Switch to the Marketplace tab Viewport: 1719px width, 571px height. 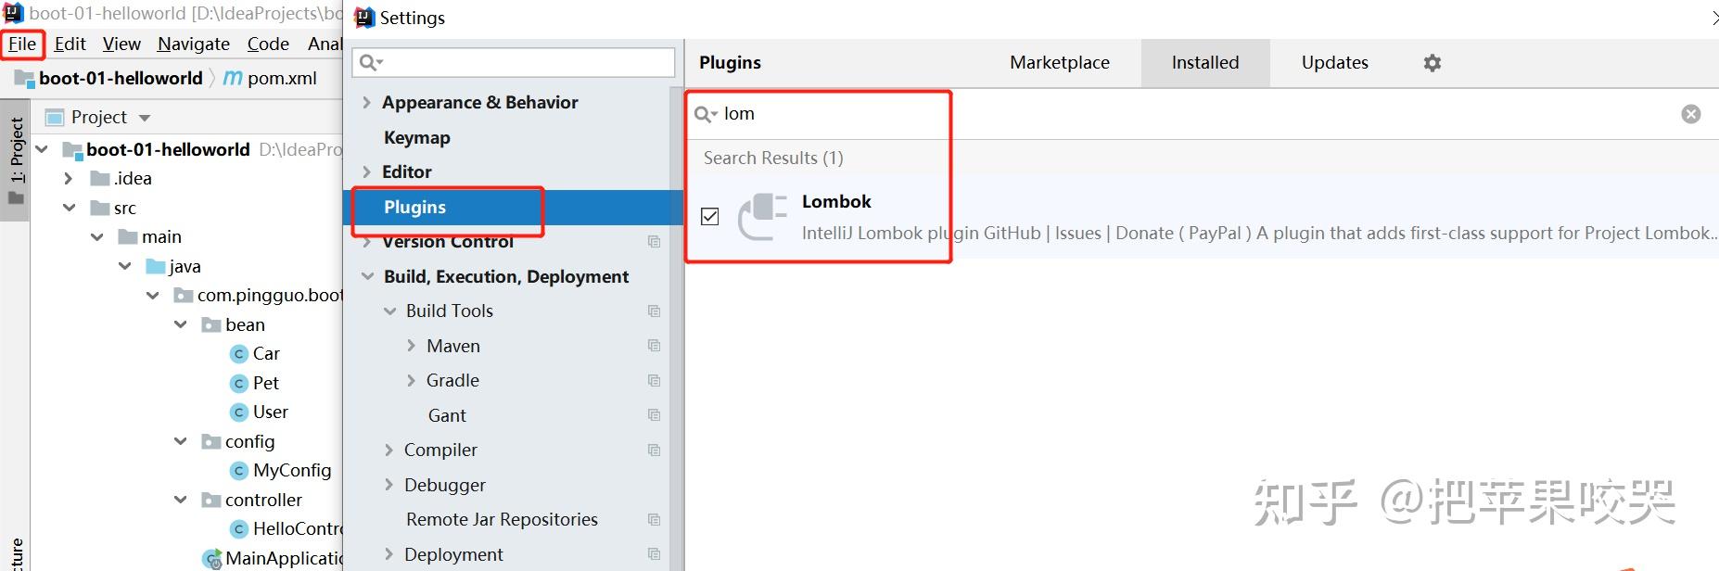tap(1059, 62)
